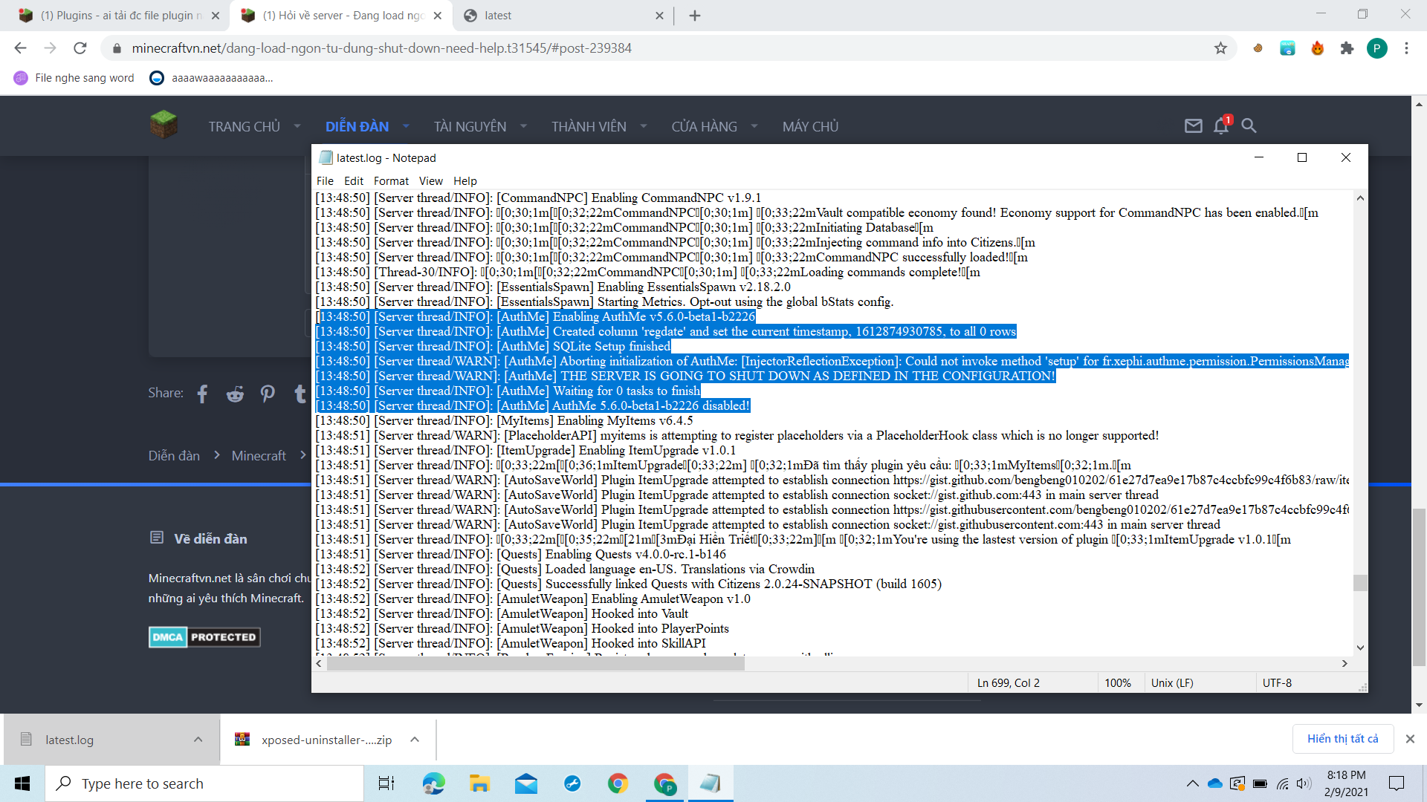Open the forum notifications bell icon
This screenshot has width=1427, height=802.
coord(1220,126)
